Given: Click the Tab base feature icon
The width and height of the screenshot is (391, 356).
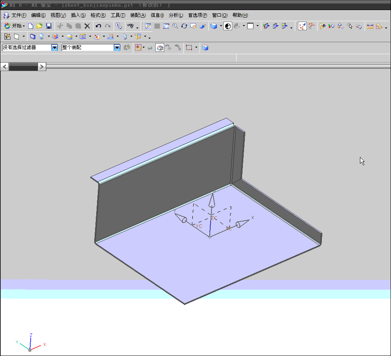Looking at the screenshot, I should tap(33, 37).
